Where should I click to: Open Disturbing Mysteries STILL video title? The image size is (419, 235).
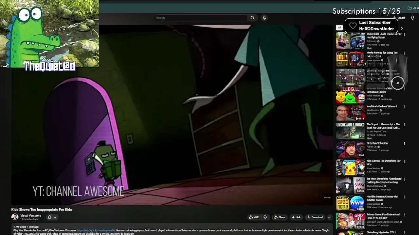coord(381,232)
